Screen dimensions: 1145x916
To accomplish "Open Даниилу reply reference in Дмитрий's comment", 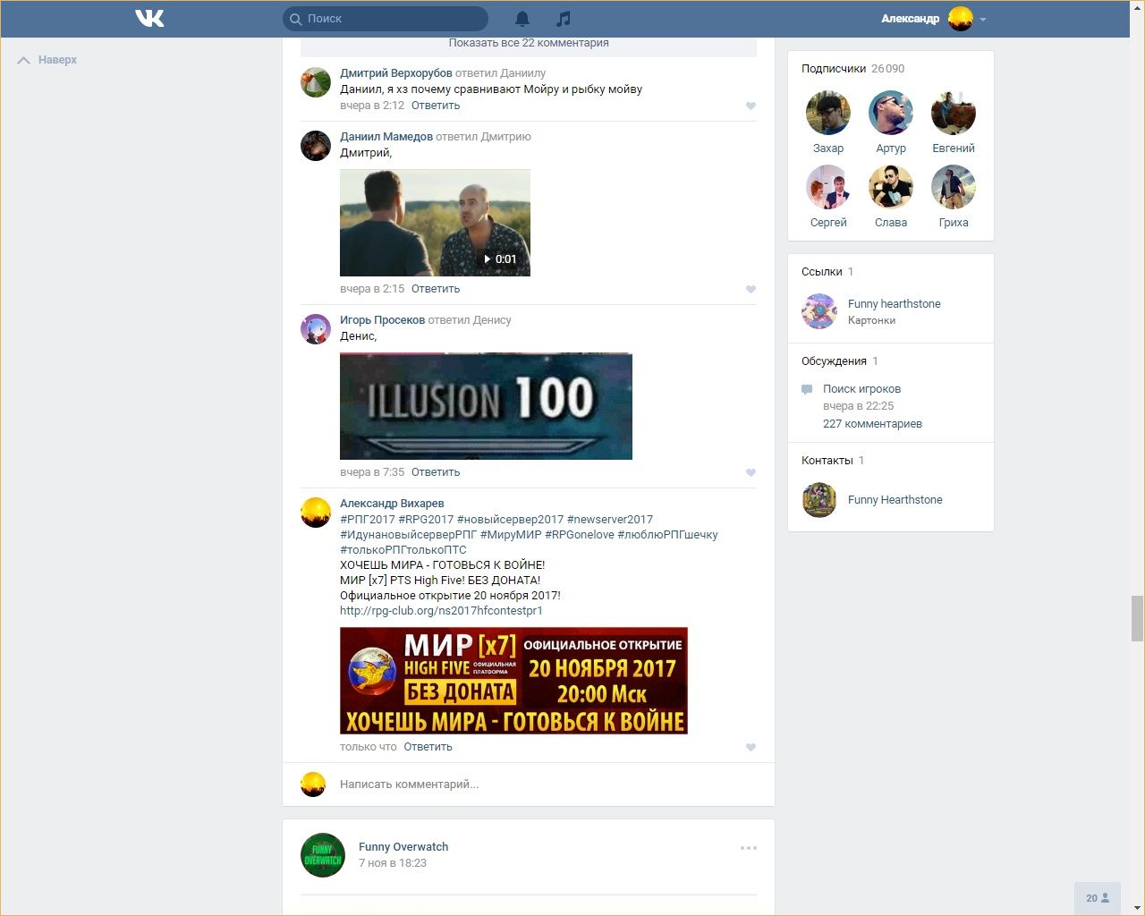I will [x=522, y=73].
